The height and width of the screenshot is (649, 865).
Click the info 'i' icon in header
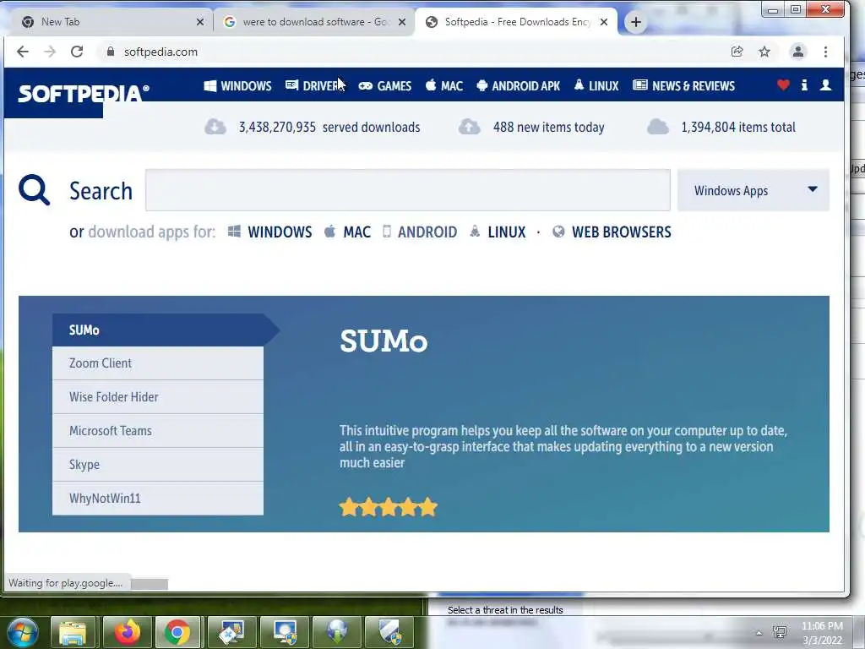click(804, 85)
